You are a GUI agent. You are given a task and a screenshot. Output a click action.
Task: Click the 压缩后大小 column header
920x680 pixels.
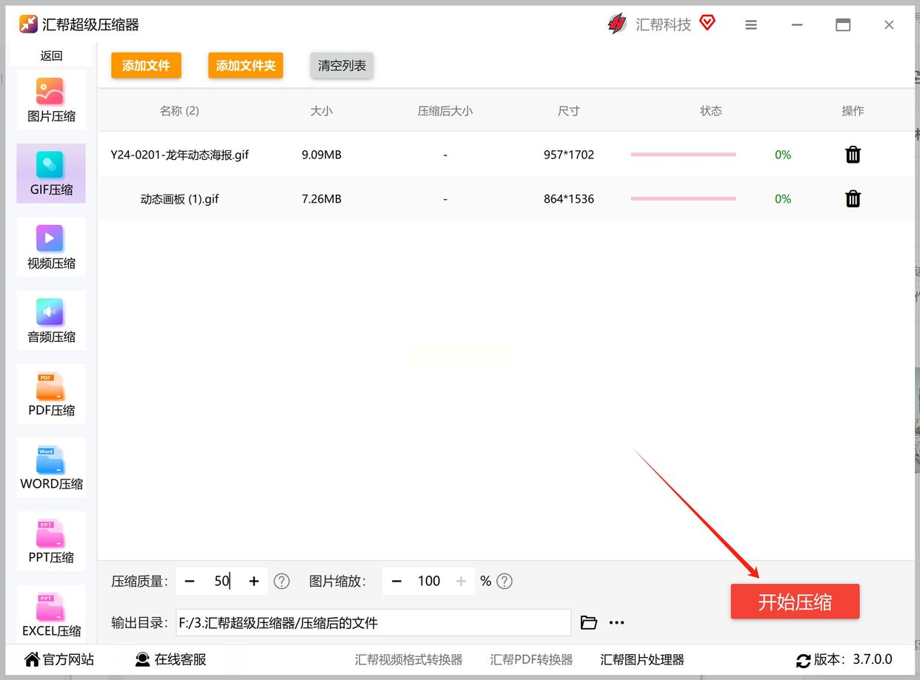[445, 111]
